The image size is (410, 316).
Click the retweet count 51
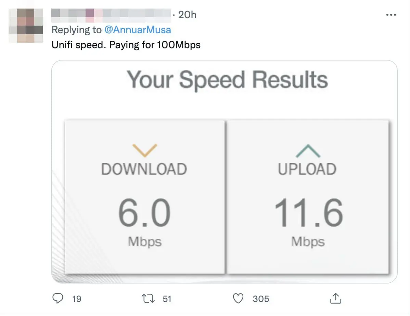pos(167,299)
